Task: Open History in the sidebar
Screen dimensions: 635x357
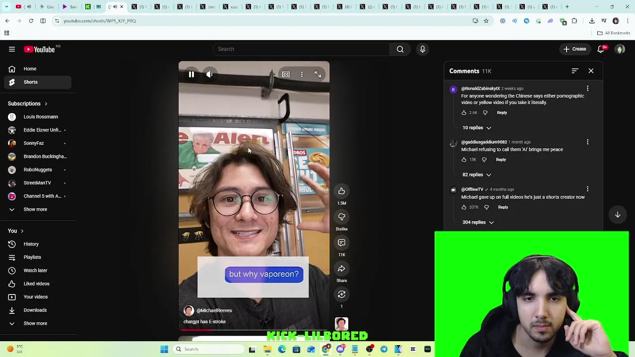Action: (38, 244)
